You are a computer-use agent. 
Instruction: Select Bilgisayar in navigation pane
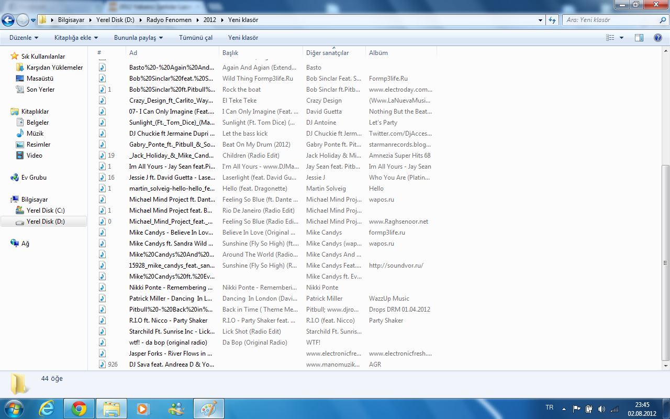(35, 200)
